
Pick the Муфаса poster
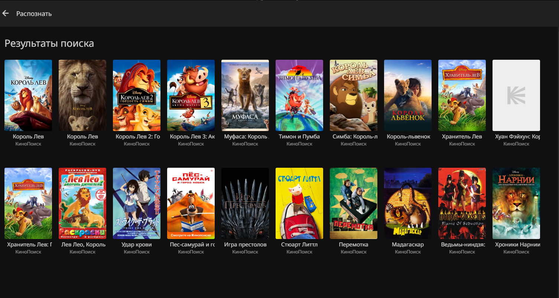245,95
